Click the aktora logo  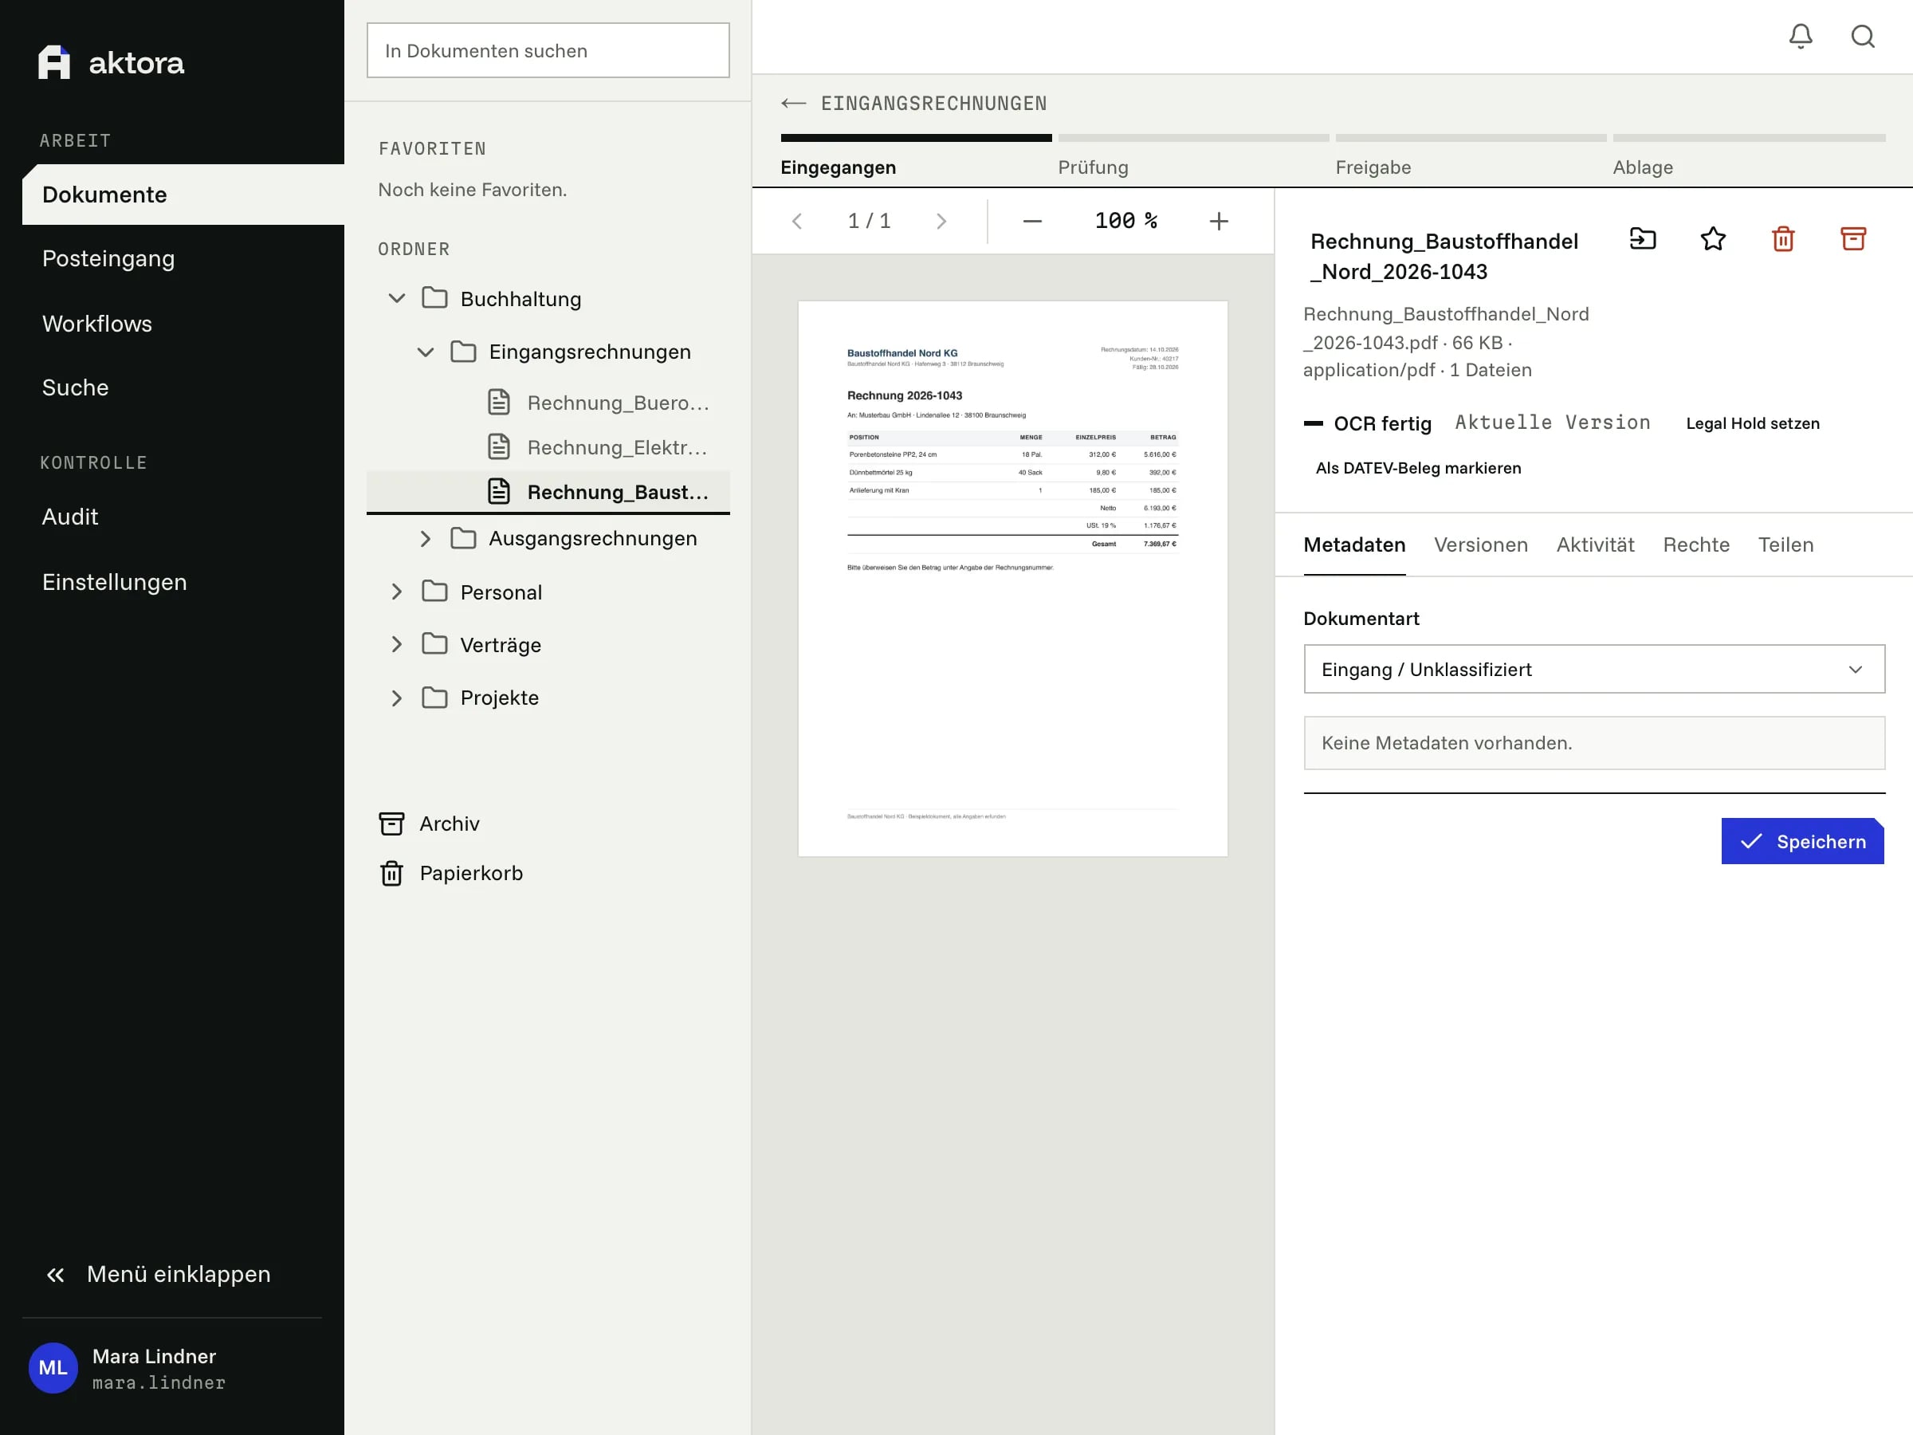tap(112, 62)
